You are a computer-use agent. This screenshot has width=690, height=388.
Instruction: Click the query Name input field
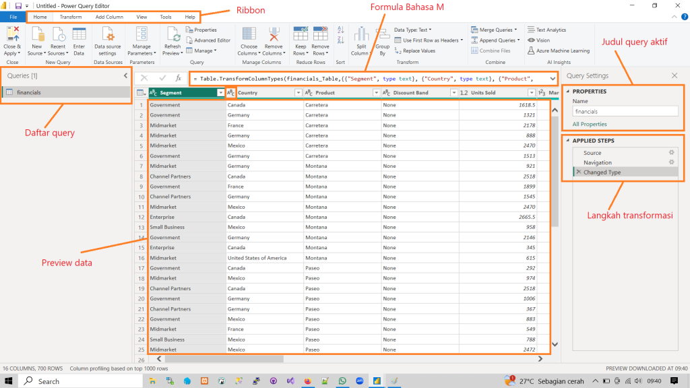pyautogui.click(x=624, y=111)
